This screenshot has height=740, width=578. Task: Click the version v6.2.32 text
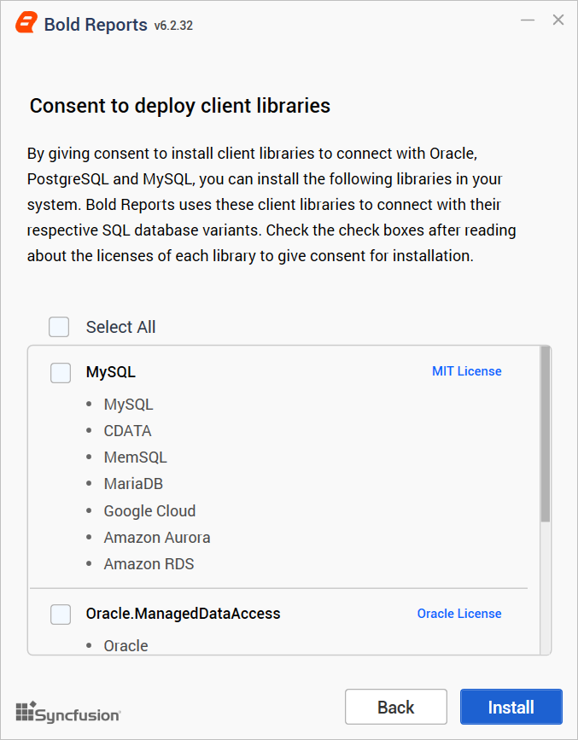(173, 26)
